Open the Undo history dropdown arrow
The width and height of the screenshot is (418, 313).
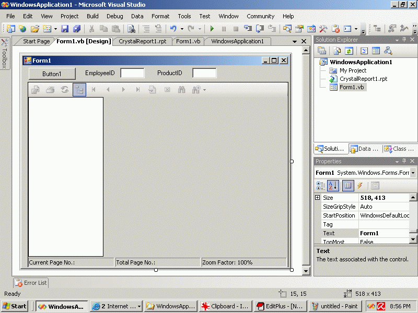coord(182,29)
